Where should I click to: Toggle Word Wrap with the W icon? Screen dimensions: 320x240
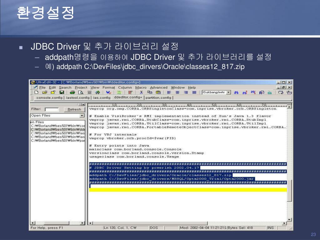click(108, 92)
